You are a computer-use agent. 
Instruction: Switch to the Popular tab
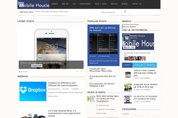pos(139,65)
